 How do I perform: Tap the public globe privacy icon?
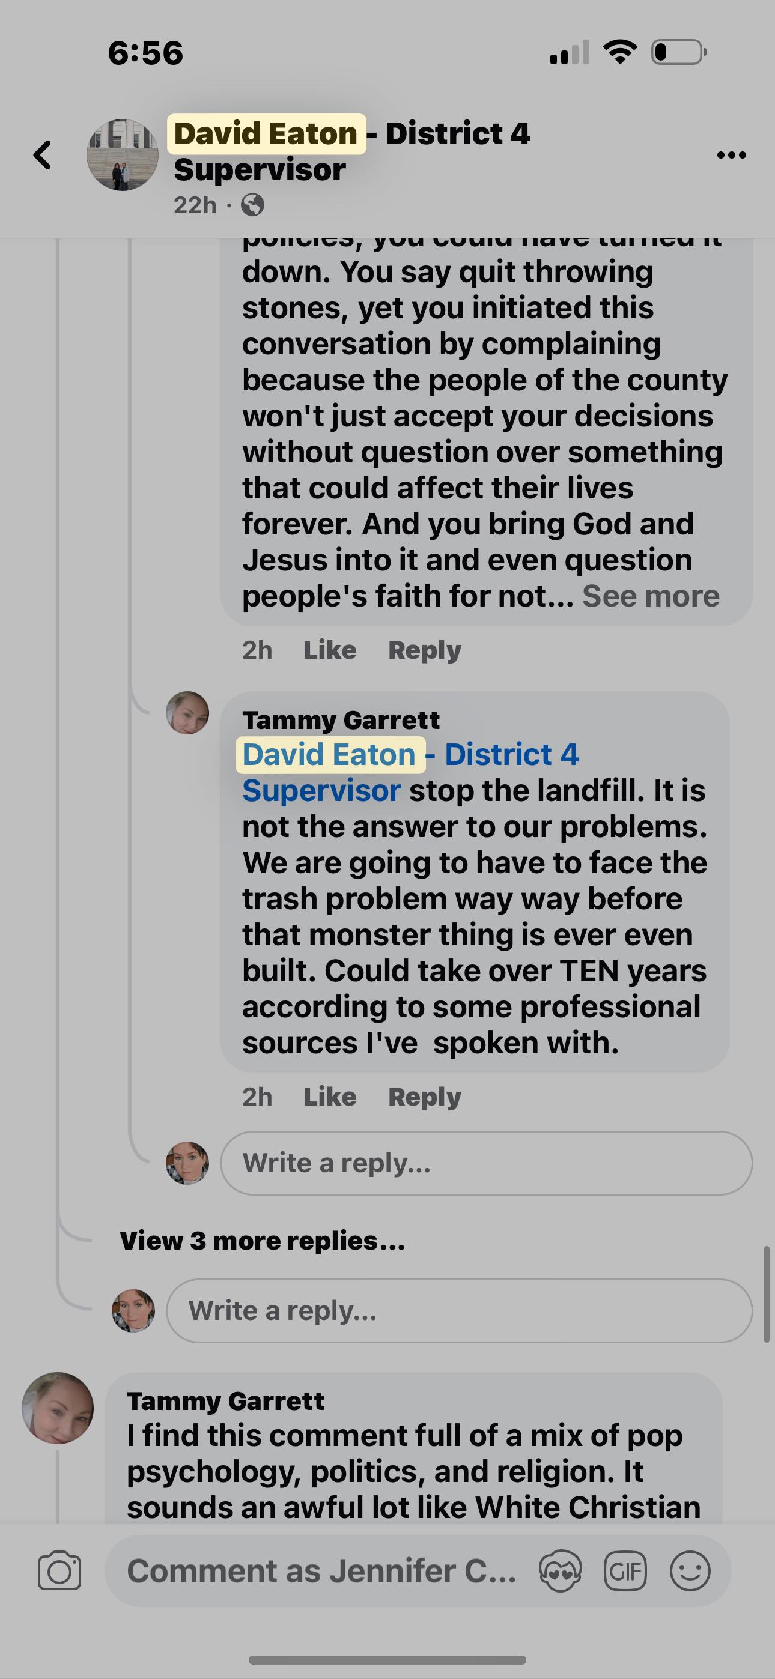[252, 205]
